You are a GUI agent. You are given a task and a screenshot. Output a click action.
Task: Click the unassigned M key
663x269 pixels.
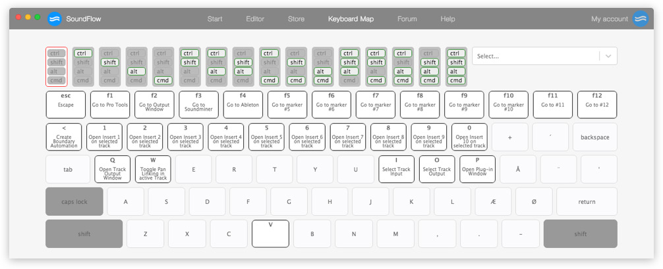[x=395, y=233]
